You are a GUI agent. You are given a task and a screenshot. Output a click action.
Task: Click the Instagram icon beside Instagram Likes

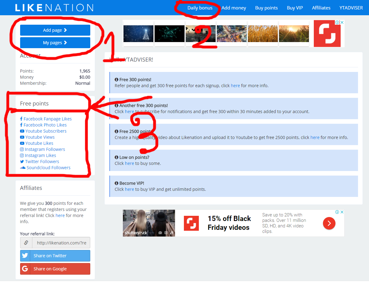(22, 155)
